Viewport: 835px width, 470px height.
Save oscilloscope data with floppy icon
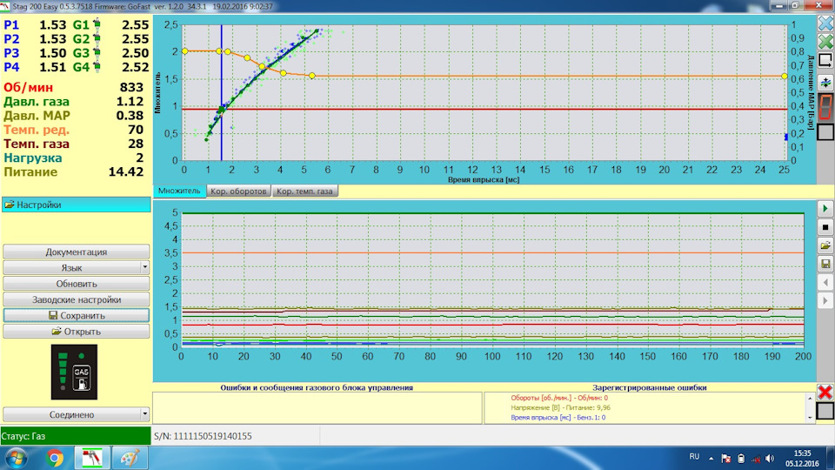[825, 264]
